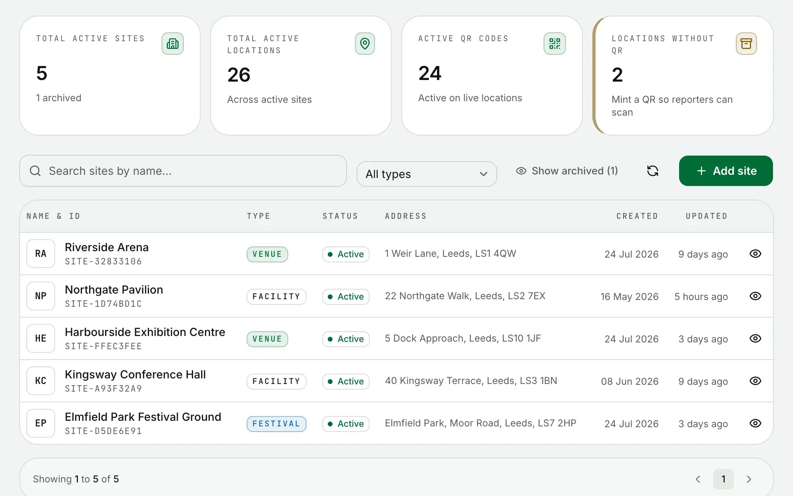Viewport: 793px width, 496px height.
Task: Click the 16 May 2026 created date
Action: point(630,297)
